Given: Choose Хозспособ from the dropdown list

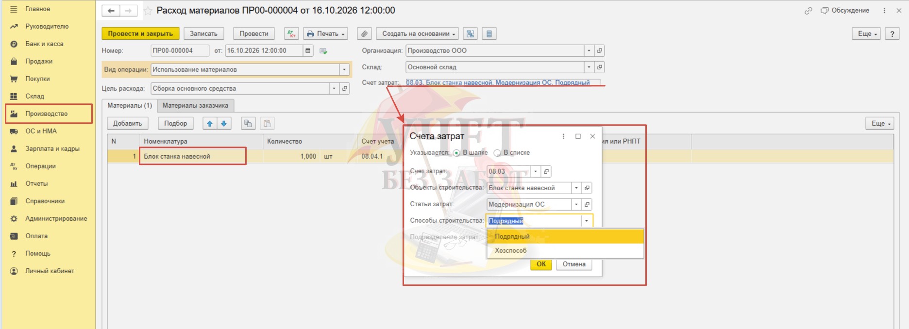Looking at the screenshot, I should click(x=565, y=250).
